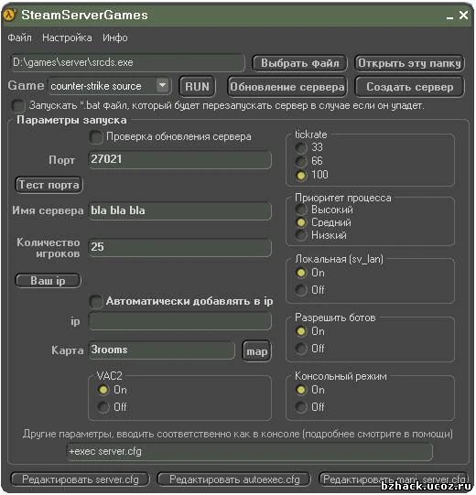Screen dimensions: 476x495
Task: Set Разрешить ботов to Off
Action: tap(301, 349)
